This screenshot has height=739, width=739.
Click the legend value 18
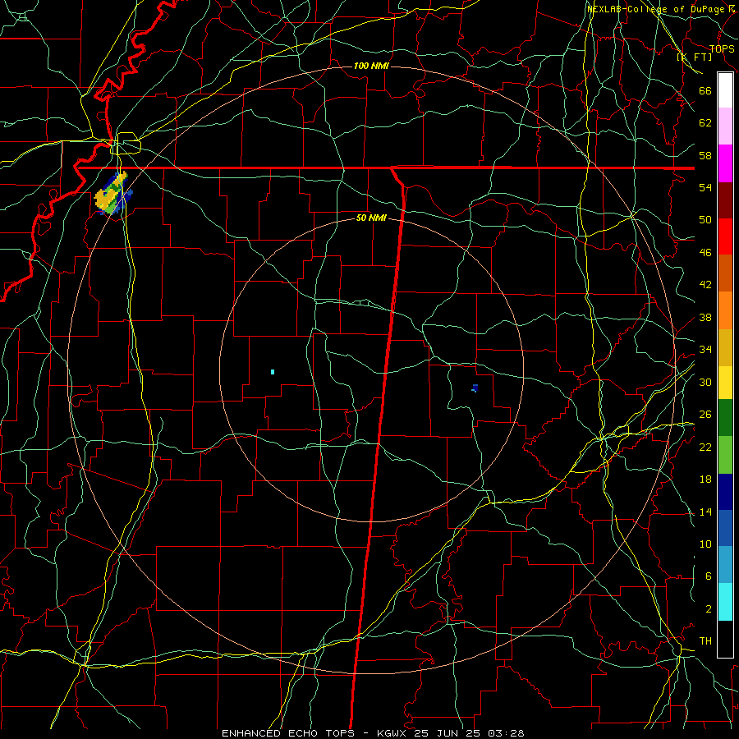[x=705, y=480]
